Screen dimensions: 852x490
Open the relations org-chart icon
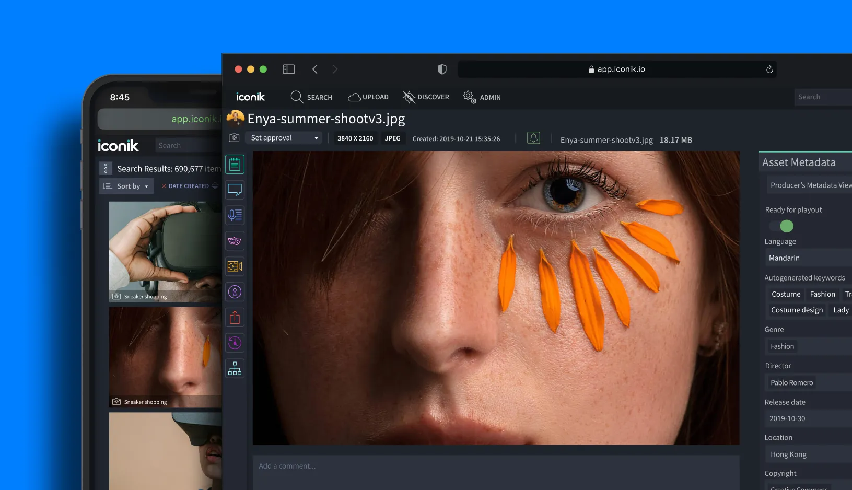235,368
